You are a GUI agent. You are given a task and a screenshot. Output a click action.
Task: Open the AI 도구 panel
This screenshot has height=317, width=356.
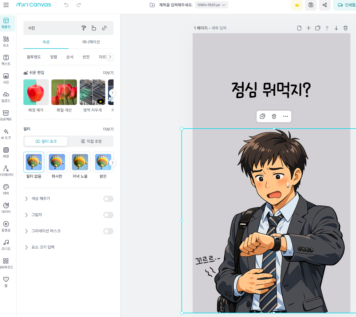[x=6, y=134]
